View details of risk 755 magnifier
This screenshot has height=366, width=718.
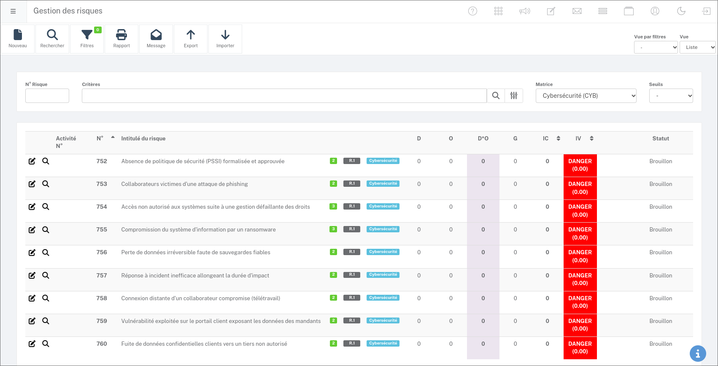[x=46, y=230]
